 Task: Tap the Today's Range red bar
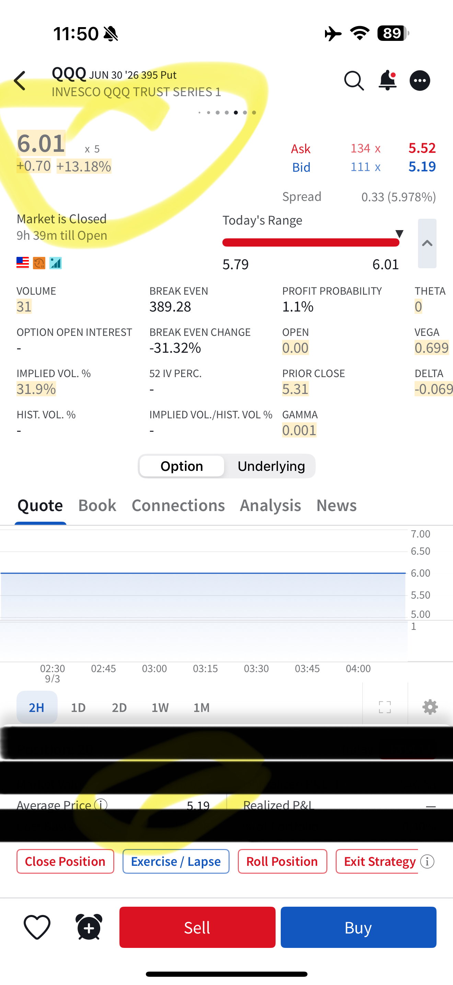[x=311, y=242]
